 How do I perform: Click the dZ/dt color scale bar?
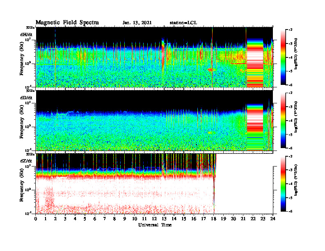(x=283, y=184)
